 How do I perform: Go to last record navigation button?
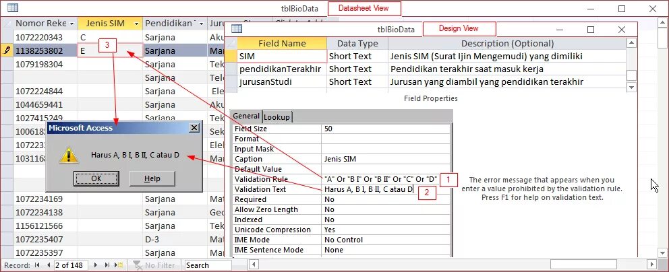tap(107, 265)
